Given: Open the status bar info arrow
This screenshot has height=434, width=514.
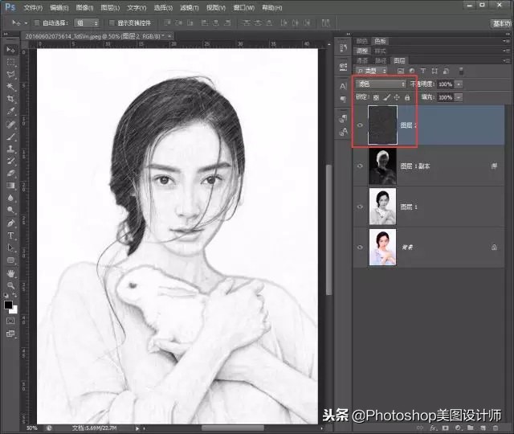Looking at the screenshot, I should pos(137,428).
